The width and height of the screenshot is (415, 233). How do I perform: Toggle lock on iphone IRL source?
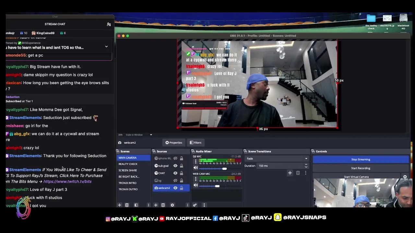coord(182,159)
